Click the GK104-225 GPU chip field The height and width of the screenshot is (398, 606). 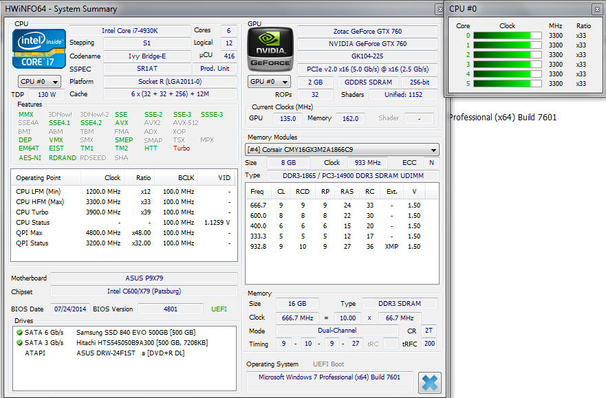(x=367, y=56)
